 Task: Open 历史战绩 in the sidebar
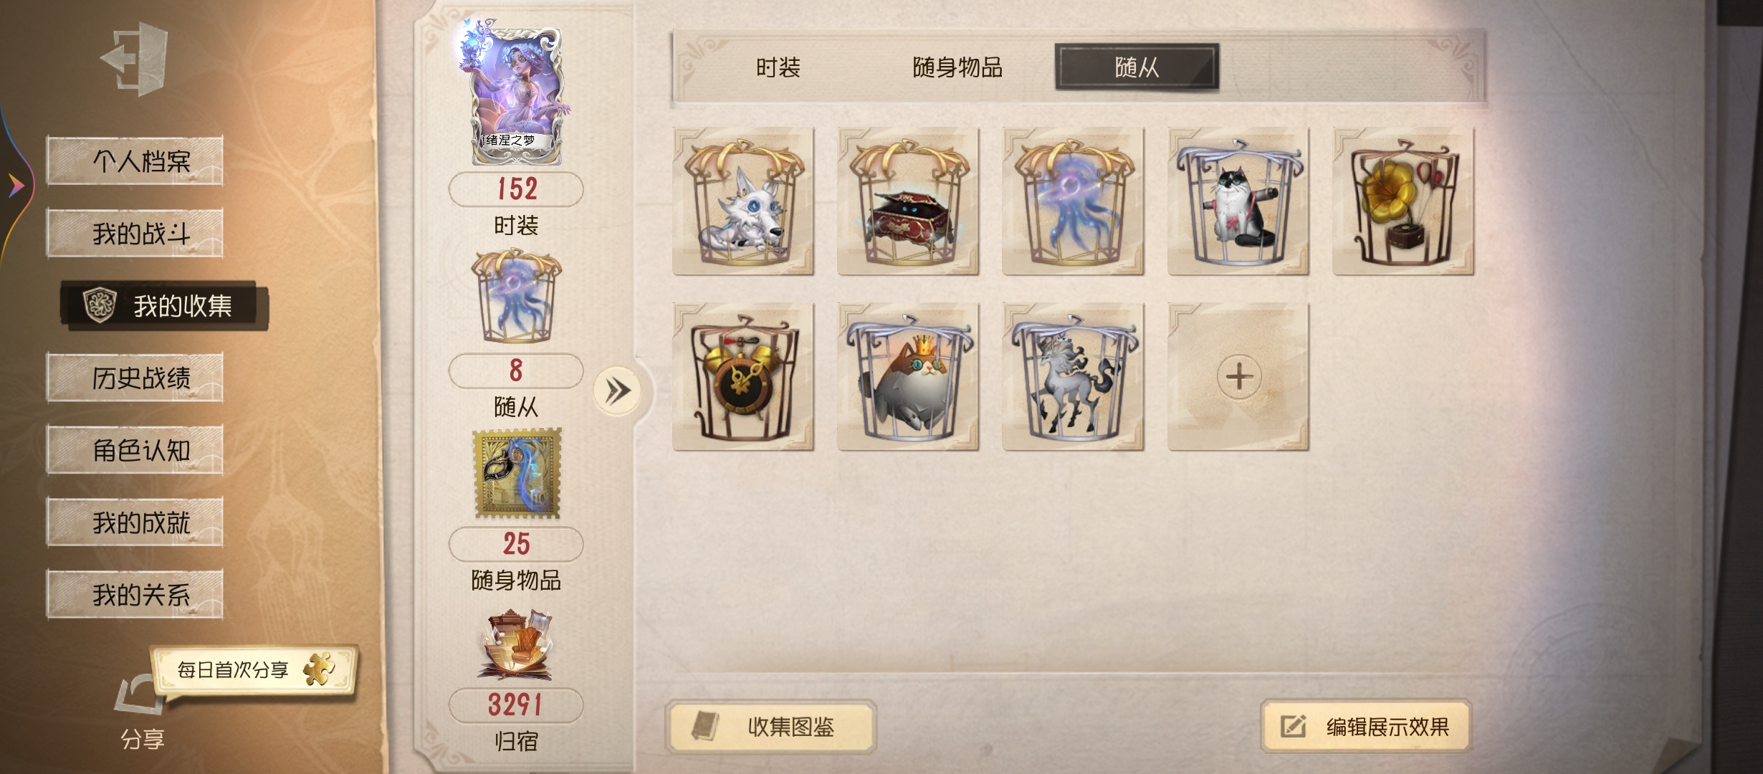click(x=135, y=377)
